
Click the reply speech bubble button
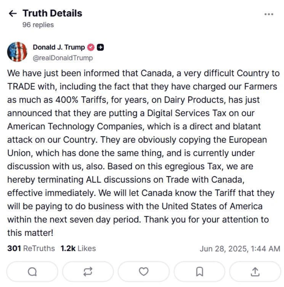coord(32,272)
